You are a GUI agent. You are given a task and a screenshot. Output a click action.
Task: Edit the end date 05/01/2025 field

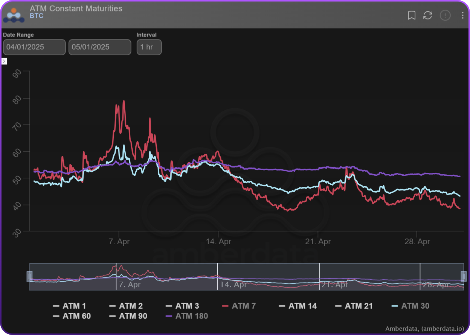pos(100,47)
